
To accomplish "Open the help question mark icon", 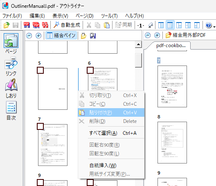I will tap(208, 25).
